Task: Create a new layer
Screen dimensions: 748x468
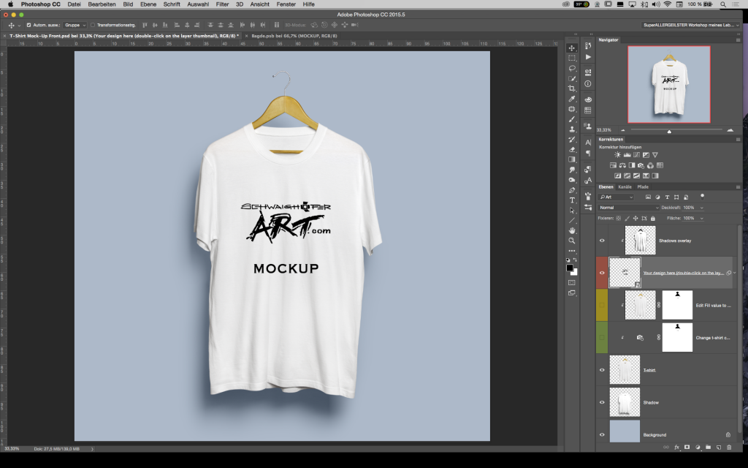Action: 719,448
